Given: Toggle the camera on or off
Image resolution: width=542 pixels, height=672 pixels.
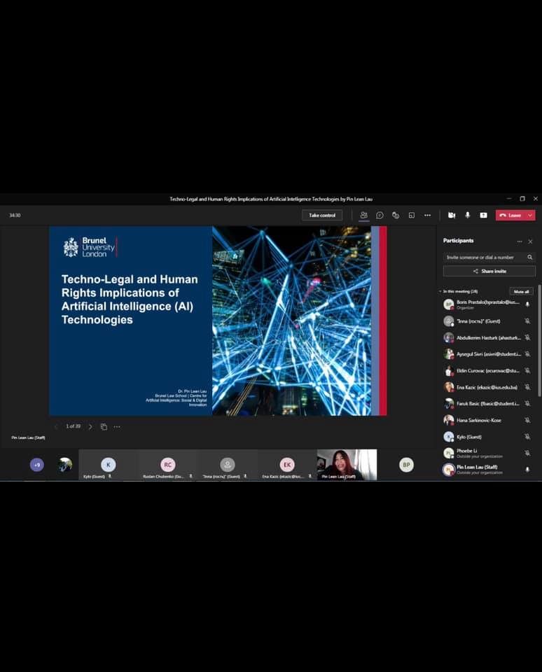Looking at the screenshot, I should pos(452,216).
